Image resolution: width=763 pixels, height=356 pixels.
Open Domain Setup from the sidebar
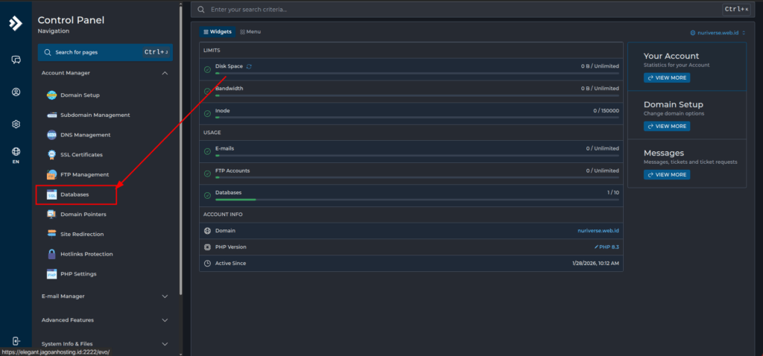click(x=80, y=95)
